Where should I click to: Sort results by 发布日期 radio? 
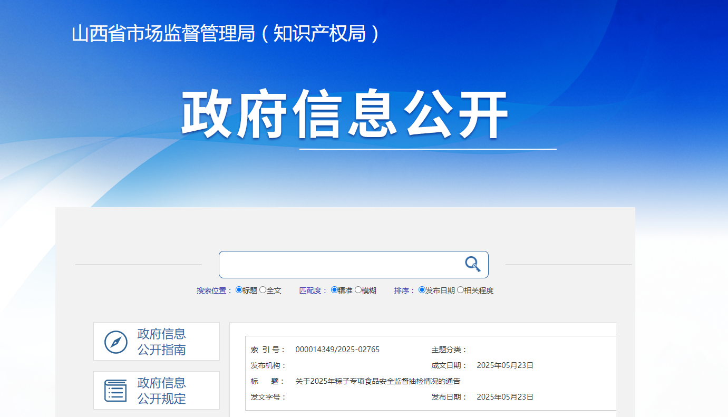422,290
